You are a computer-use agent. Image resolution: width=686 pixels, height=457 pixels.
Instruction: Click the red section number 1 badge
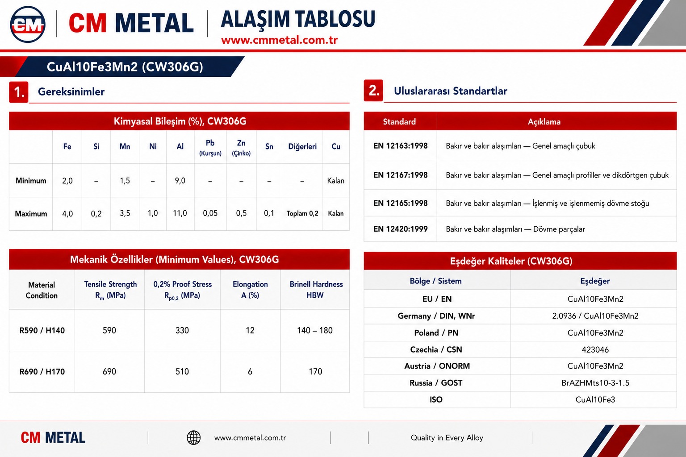tap(19, 92)
